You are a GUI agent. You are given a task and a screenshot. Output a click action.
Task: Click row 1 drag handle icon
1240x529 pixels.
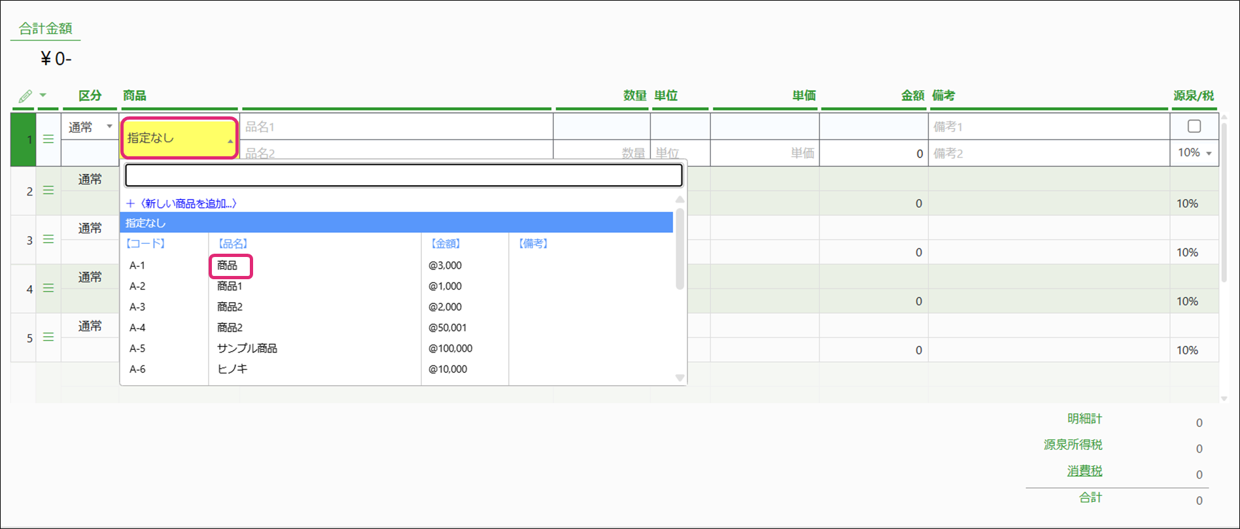[48, 139]
